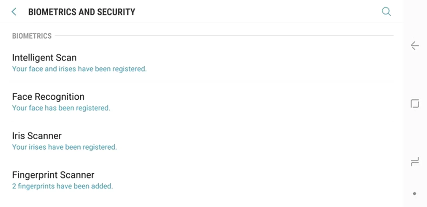Tap "Your face has been registered" status
Screen dimensions: 427x207
coord(61,108)
